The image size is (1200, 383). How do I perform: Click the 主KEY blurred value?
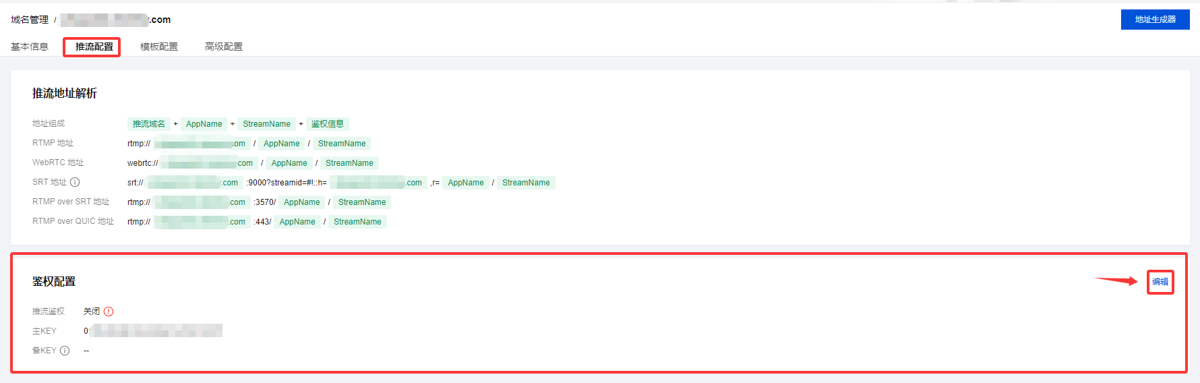(153, 330)
